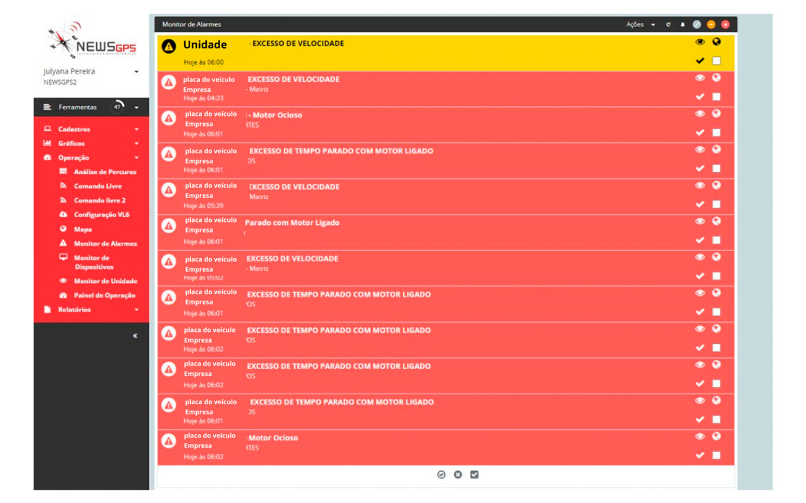Tick the checkbox on the yellow Unidade alarm

tap(717, 60)
